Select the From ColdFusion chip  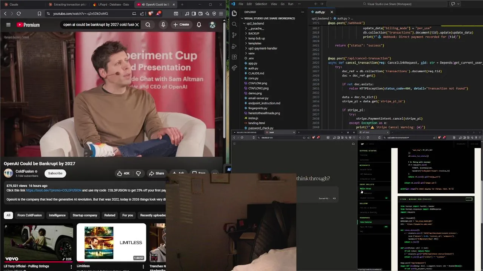pyautogui.click(x=29, y=215)
